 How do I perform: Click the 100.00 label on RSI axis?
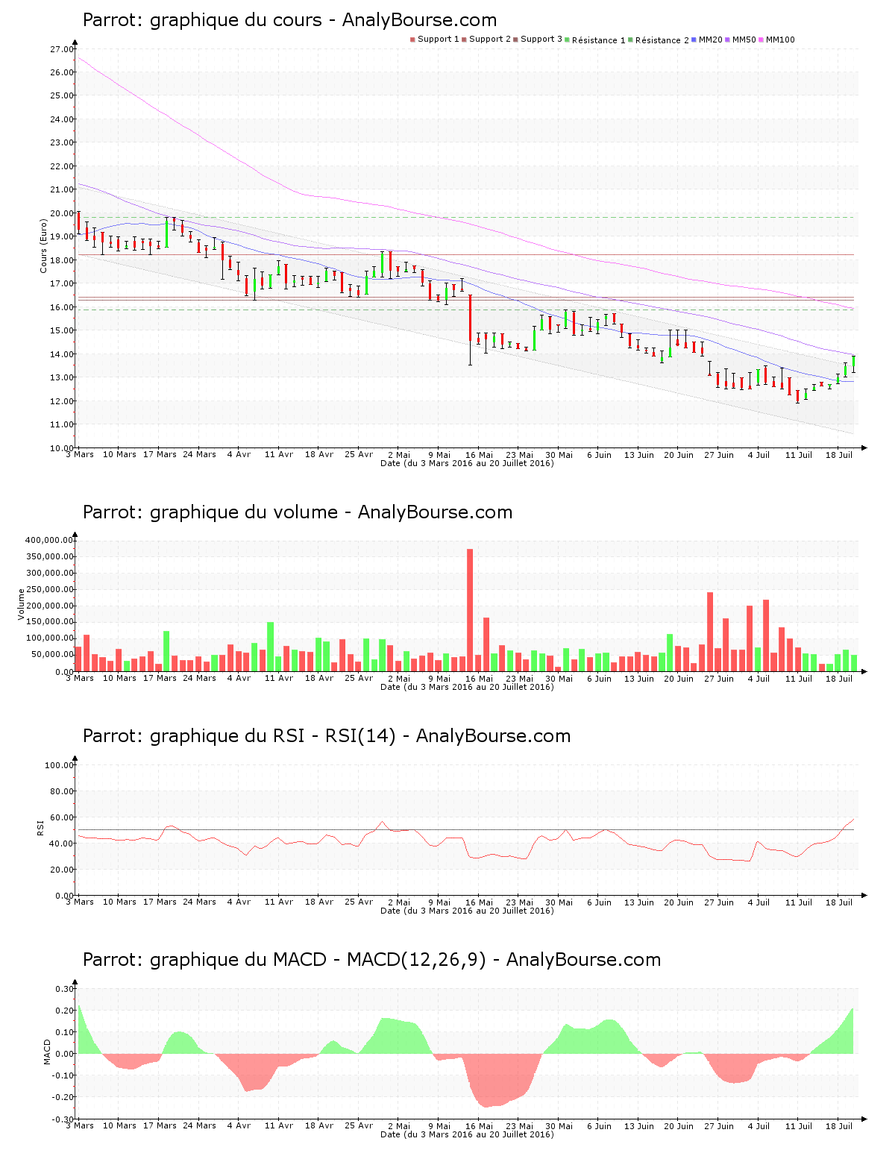(60, 765)
